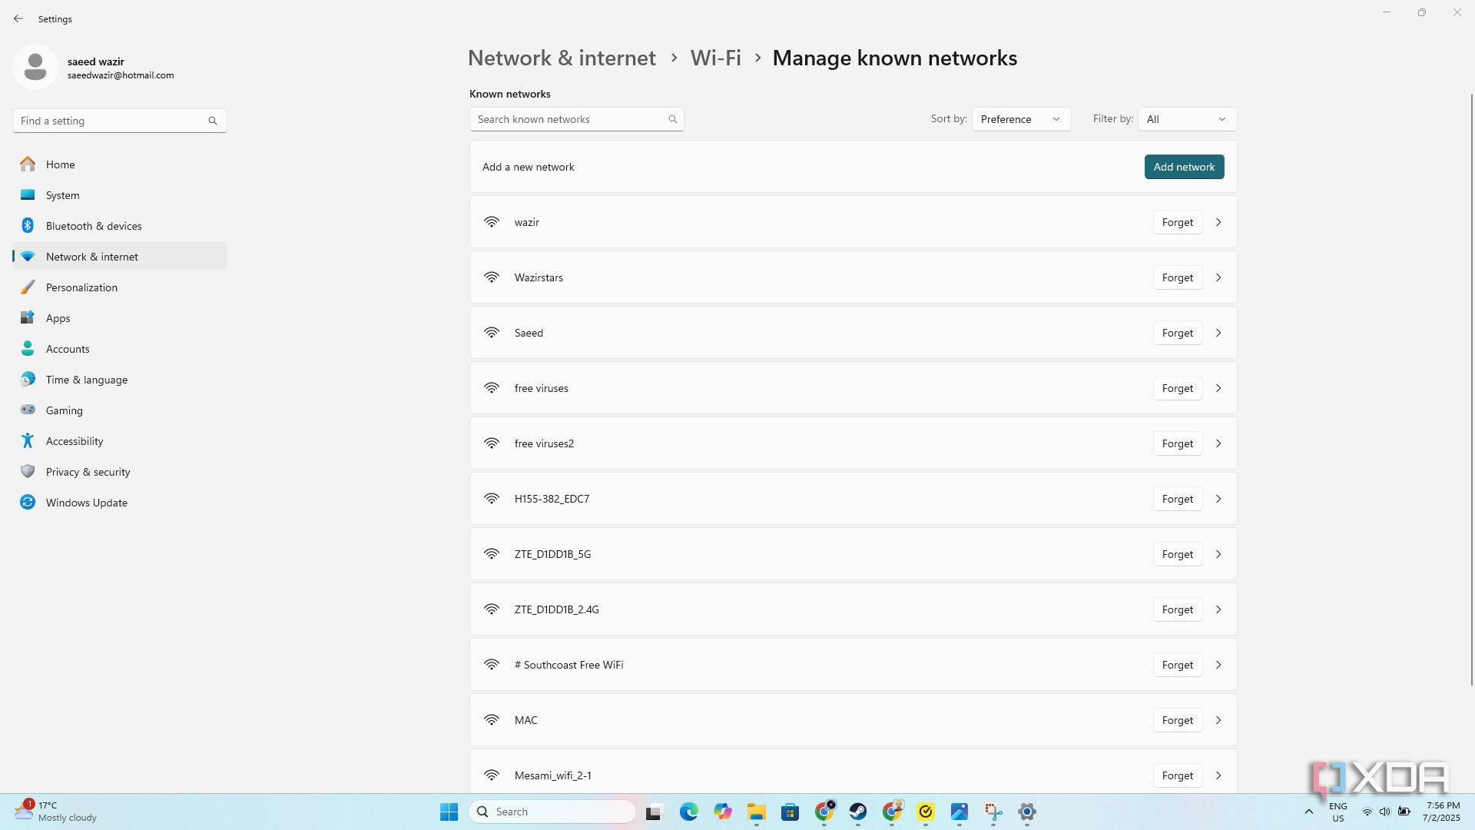Image resolution: width=1475 pixels, height=830 pixels.
Task: Open Snipping Tool from the taskbar
Action: 993,812
